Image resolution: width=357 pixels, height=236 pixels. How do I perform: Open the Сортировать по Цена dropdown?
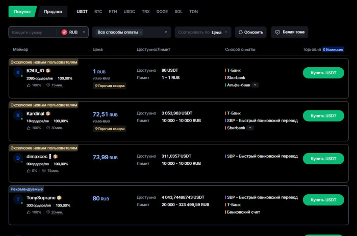(x=203, y=32)
